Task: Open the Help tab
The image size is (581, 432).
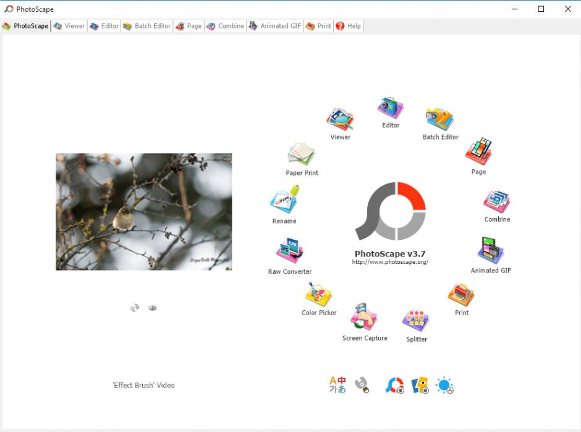Action: click(349, 26)
